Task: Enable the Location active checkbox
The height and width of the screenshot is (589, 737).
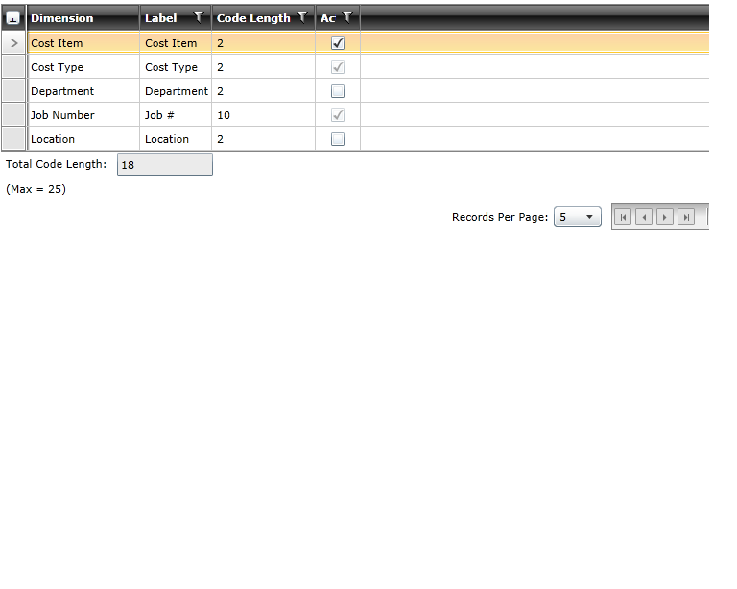Action: (x=338, y=139)
